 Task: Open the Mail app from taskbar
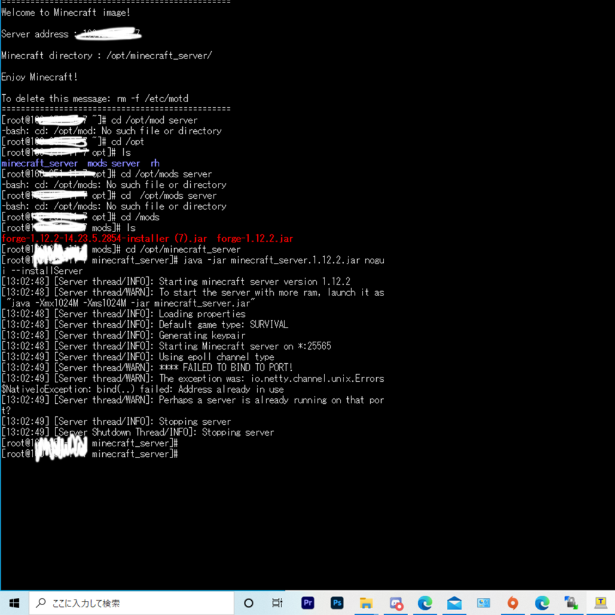(x=454, y=603)
